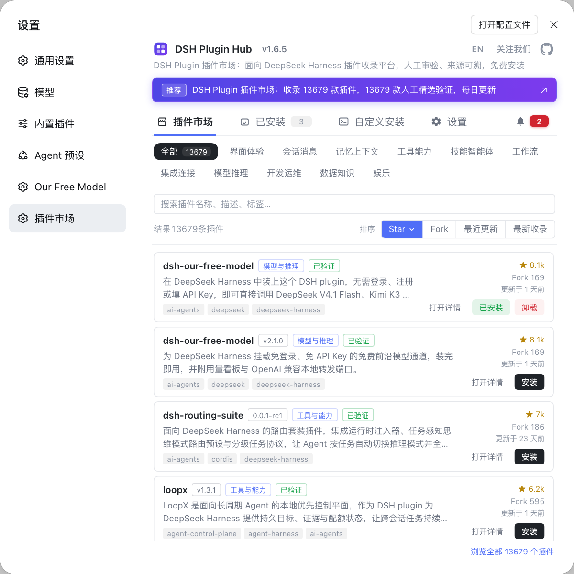The height and width of the screenshot is (574, 574).
Task: Open the arrow on the recommendation banner
Action: point(544,90)
